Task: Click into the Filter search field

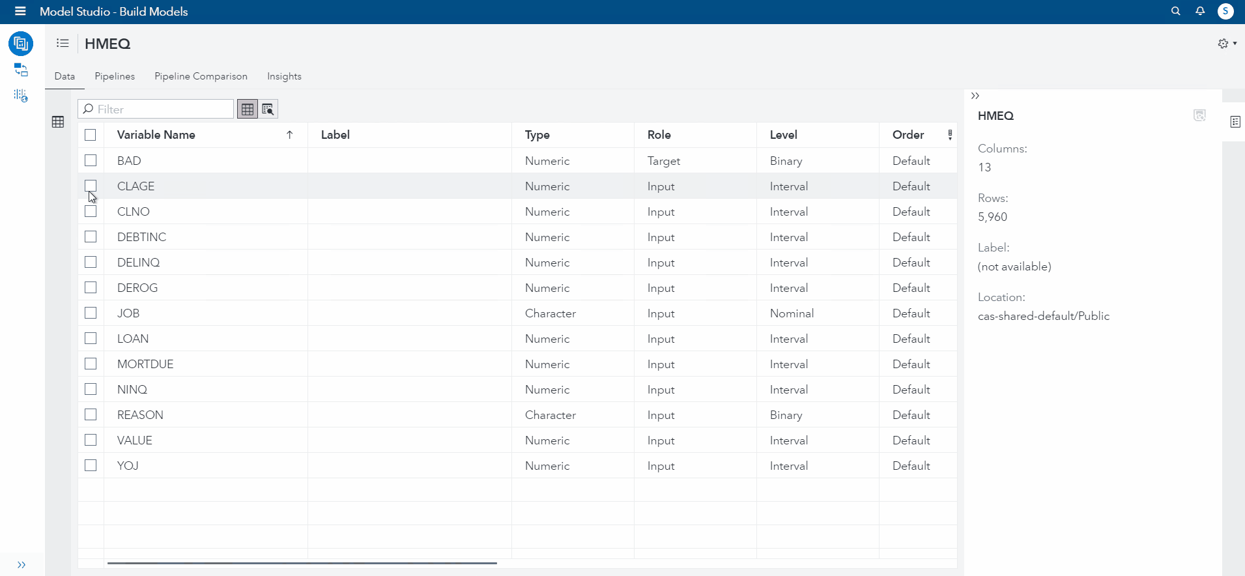Action: 156,109
